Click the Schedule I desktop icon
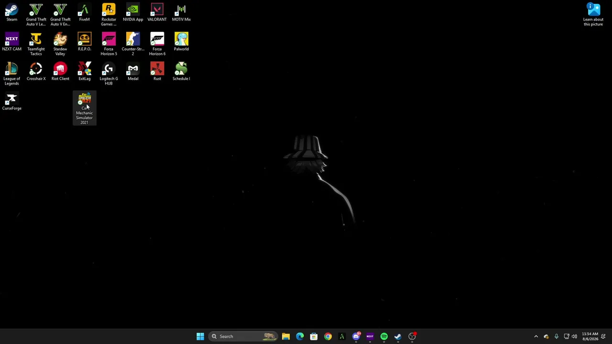Image resolution: width=612 pixels, height=344 pixels. (181, 72)
